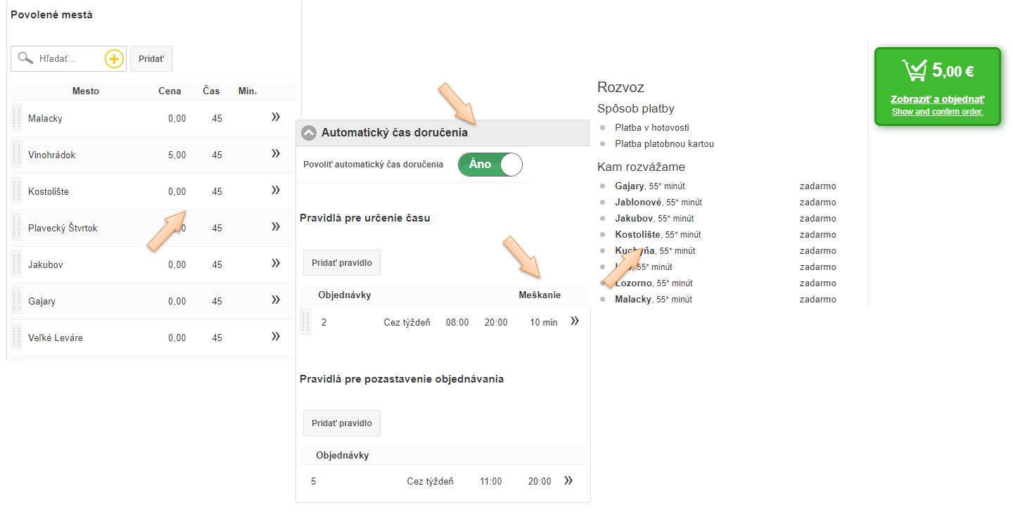
Task: Open Zobraziť a objednať order link
Action: pos(937,99)
